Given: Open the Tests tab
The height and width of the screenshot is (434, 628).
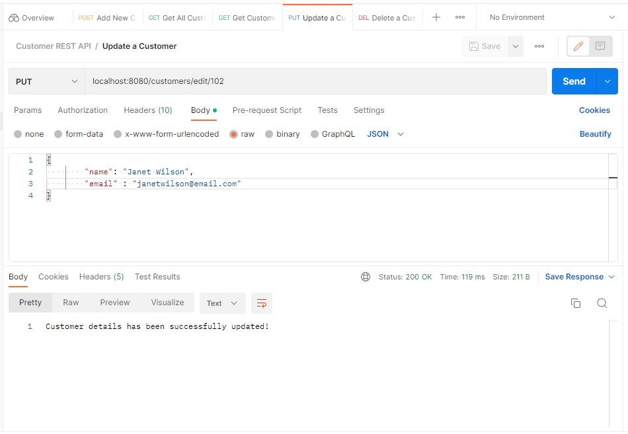Looking at the screenshot, I should (327, 110).
